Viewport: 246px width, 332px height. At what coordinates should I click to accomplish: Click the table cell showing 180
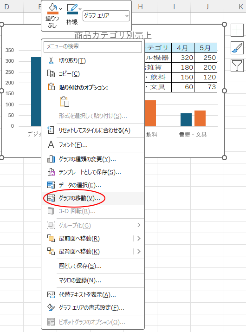[183, 67]
